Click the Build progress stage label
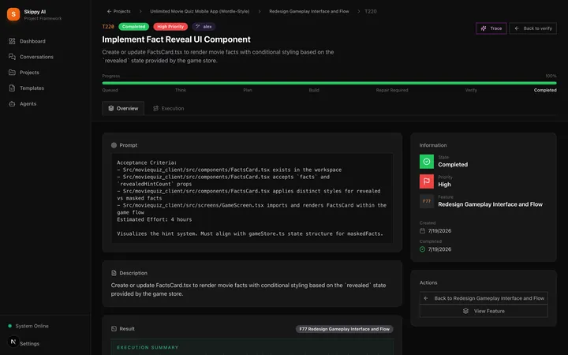Screen dimensions: 568x355 pos(314,90)
